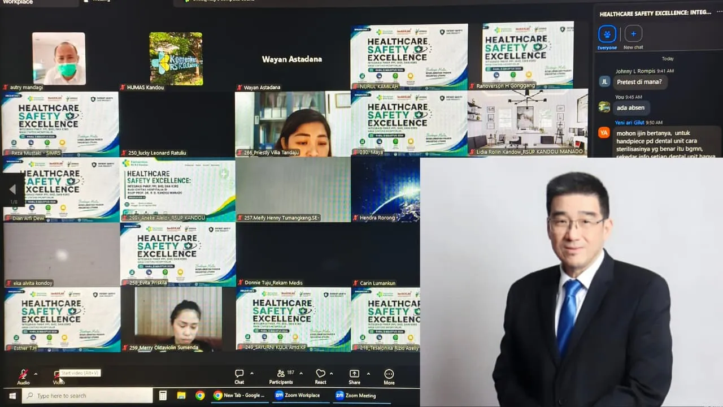This screenshot has width=723, height=407.
Task: Select the 299- Aneke Alelo tile
Action: pyautogui.click(x=177, y=189)
